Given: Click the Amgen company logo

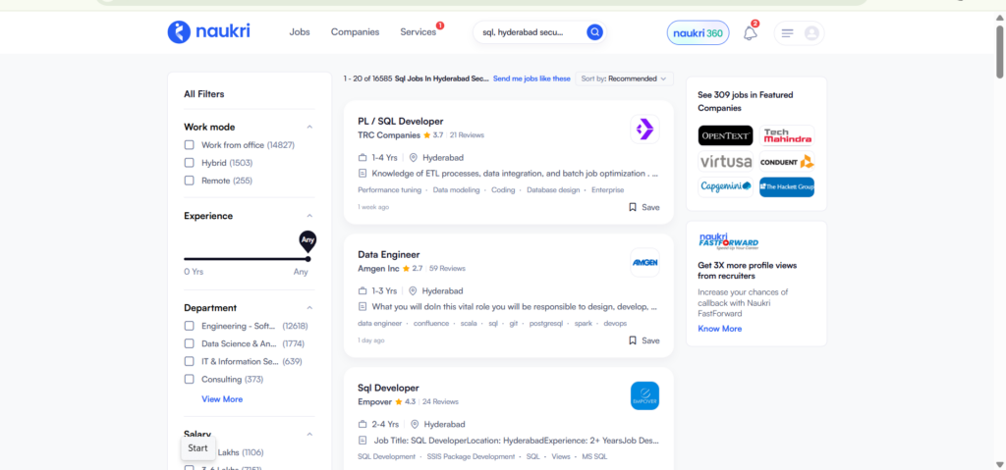Looking at the screenshot, I should coord(644,262).
